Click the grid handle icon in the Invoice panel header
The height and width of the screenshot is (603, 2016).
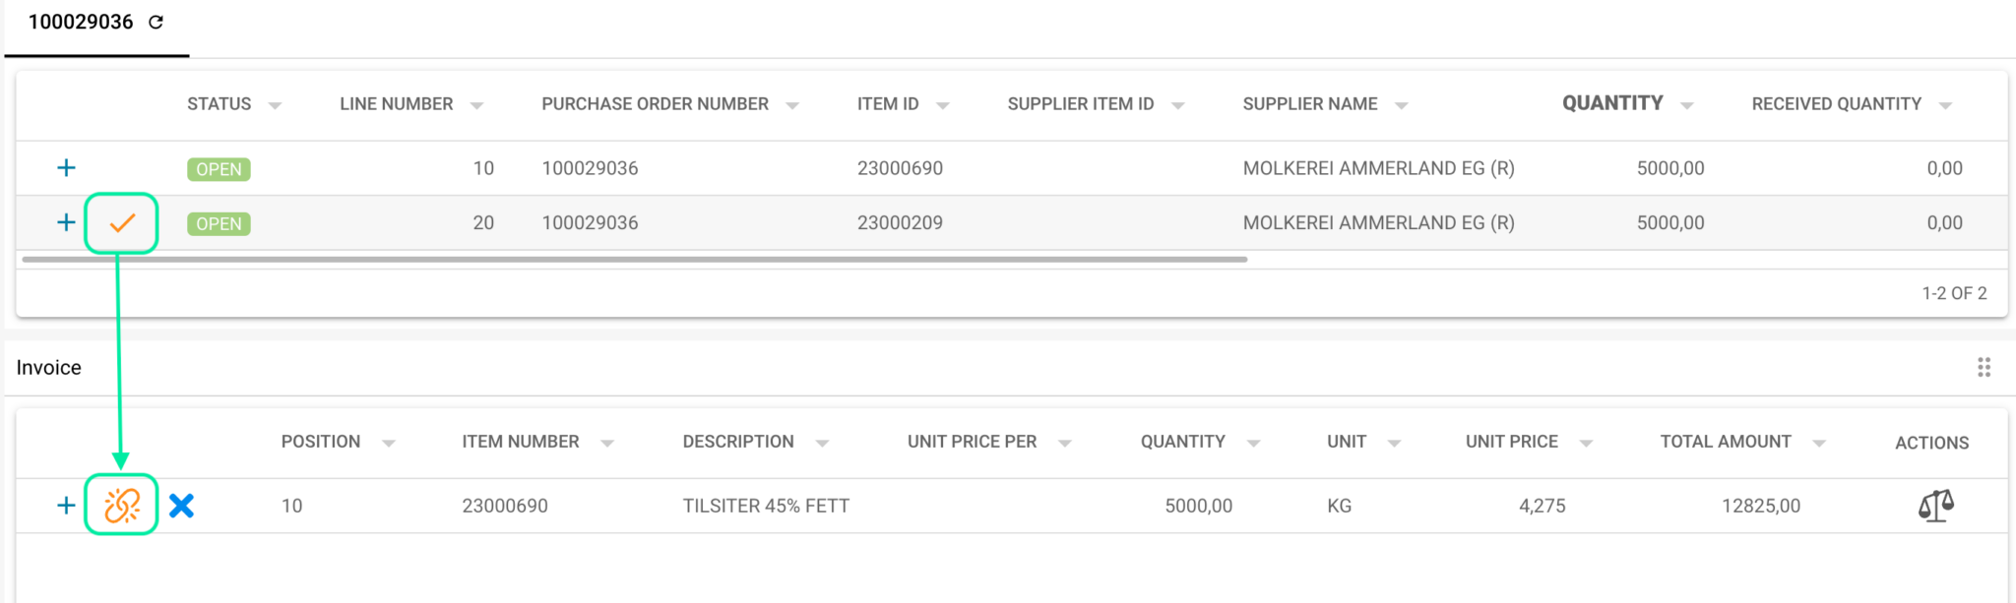pyautogui.click(x=1984, y=367)
